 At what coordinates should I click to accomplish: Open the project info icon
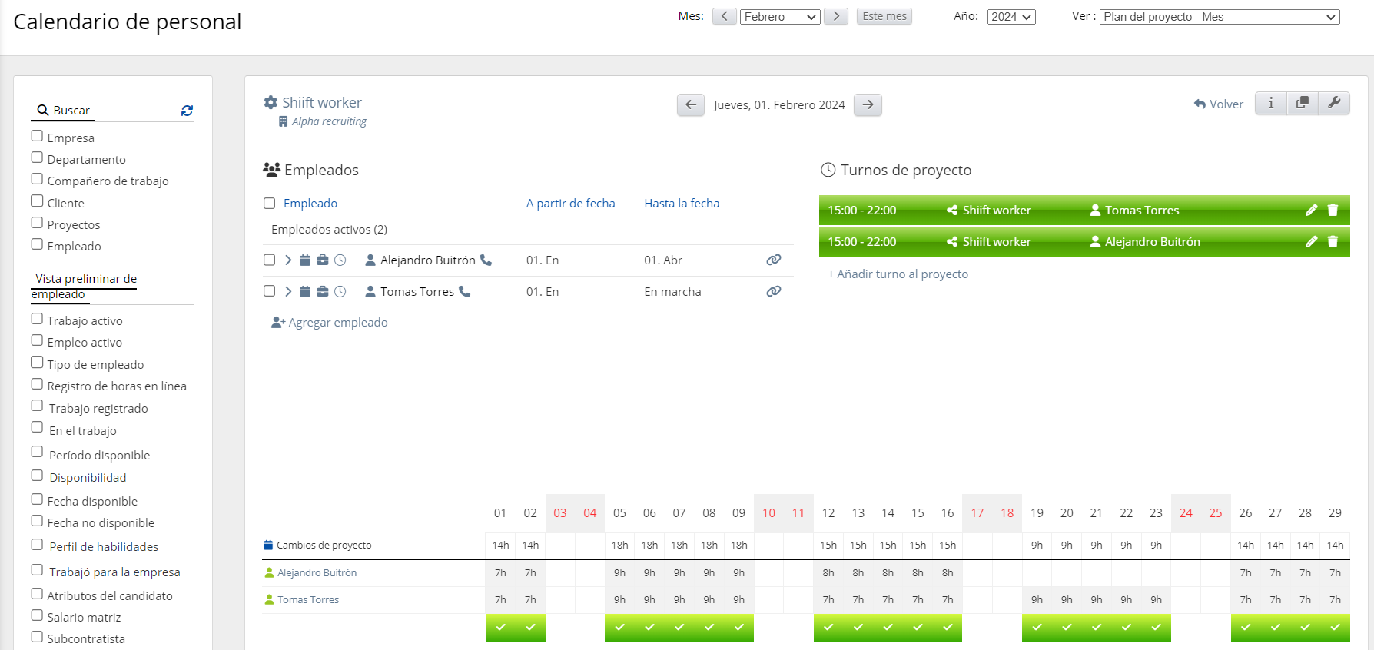point(1271,103)
